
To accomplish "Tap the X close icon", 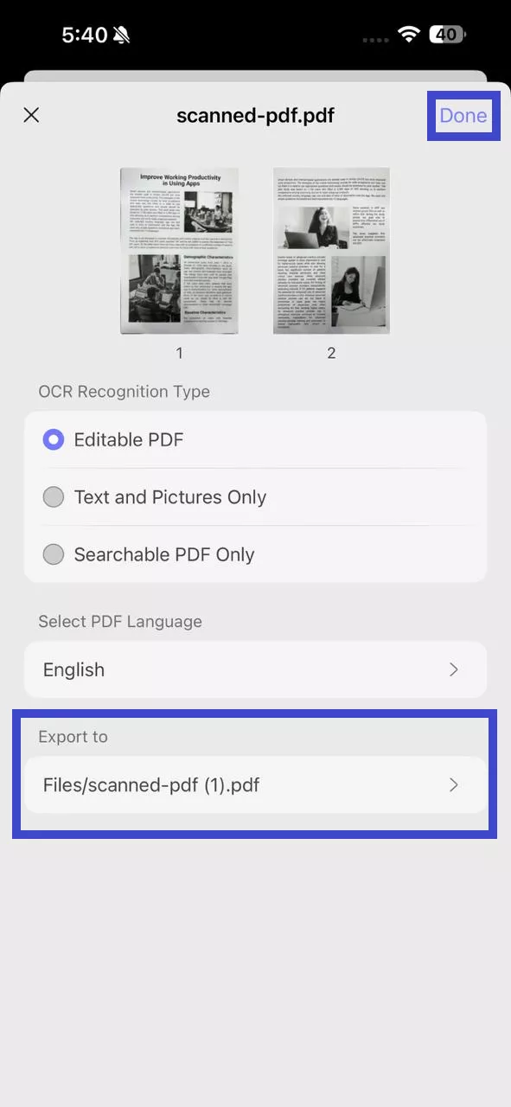I will point(31,115).
